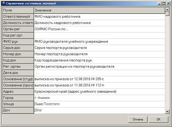Select the Код рег.орг. row header
The width and height of the screenshot is (172, 127).
click(18, 35)
